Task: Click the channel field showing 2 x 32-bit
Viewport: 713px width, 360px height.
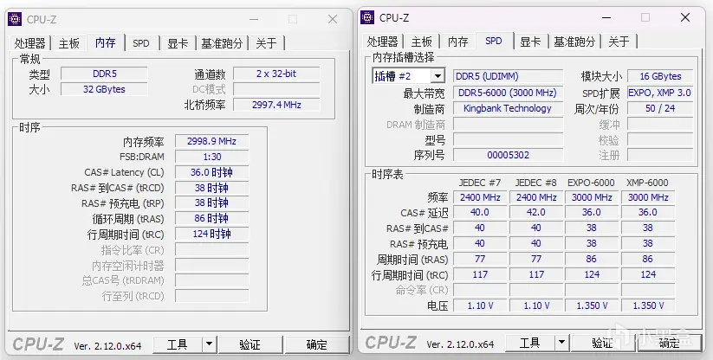Action: [x=276, y=74]
